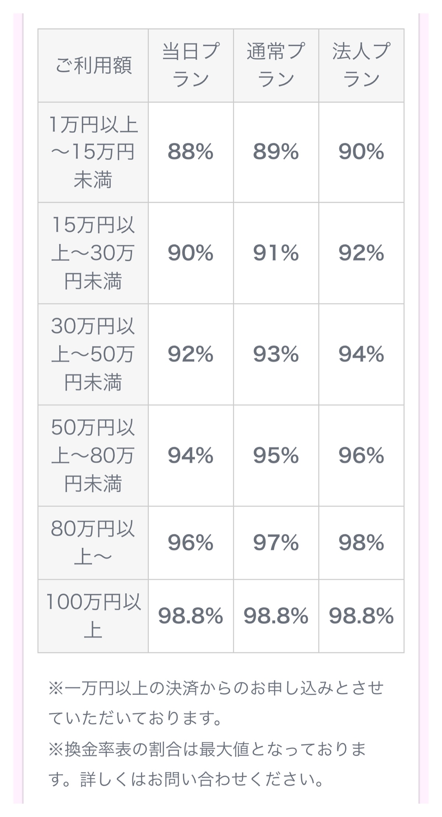
Task: Click the 97% rate cell
Action: 276,543
